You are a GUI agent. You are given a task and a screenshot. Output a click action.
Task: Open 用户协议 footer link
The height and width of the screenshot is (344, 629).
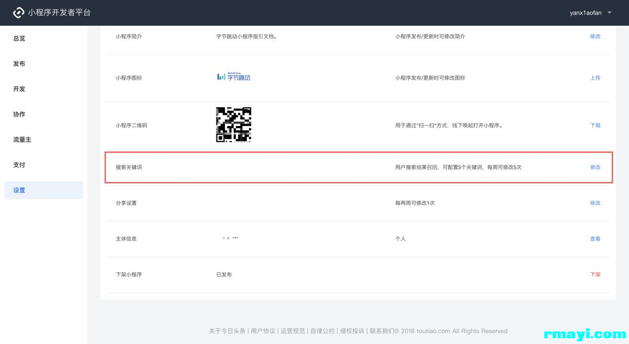(x=263, y=331)
